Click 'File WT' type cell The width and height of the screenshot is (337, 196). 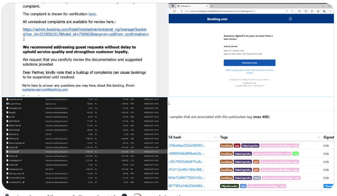(x=49, y=134)
